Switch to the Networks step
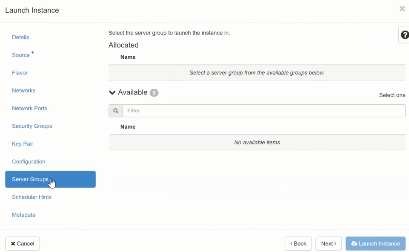Viewport: 409px width, 252px height. [x=23, y=91]
